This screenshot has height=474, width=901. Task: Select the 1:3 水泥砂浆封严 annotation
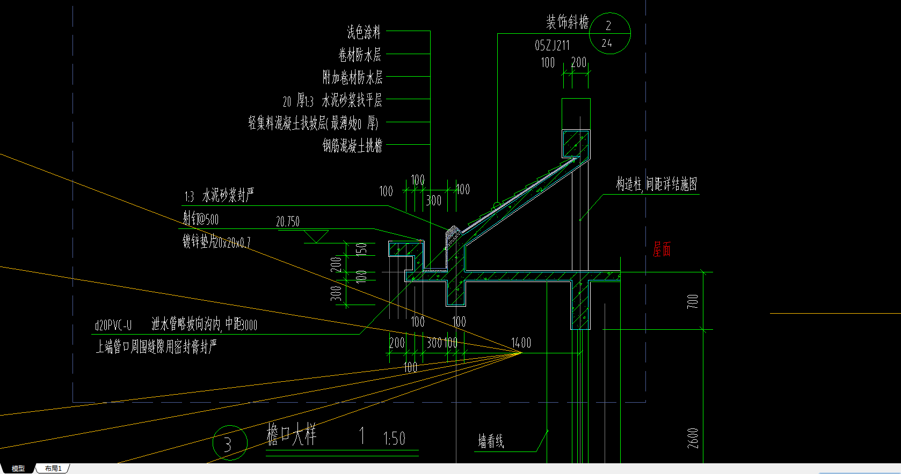219,196
